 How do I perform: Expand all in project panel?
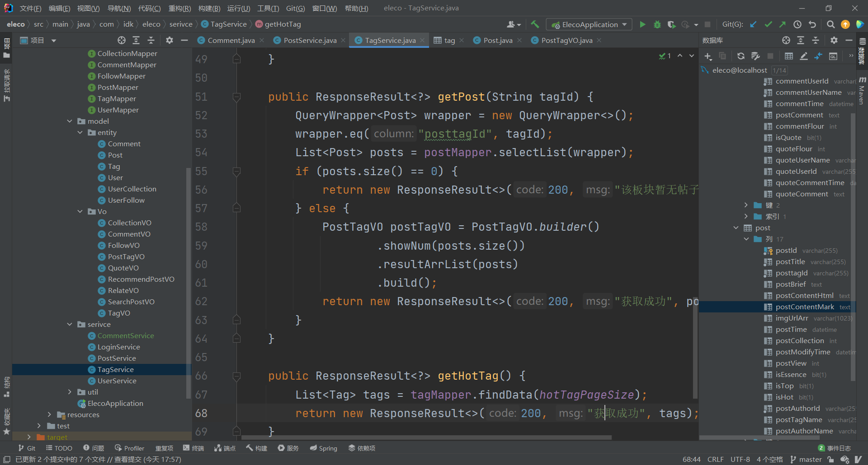[136, 40]
